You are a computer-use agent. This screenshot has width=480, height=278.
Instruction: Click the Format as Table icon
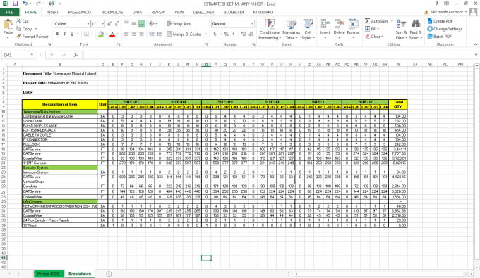[x=291, y=24]
